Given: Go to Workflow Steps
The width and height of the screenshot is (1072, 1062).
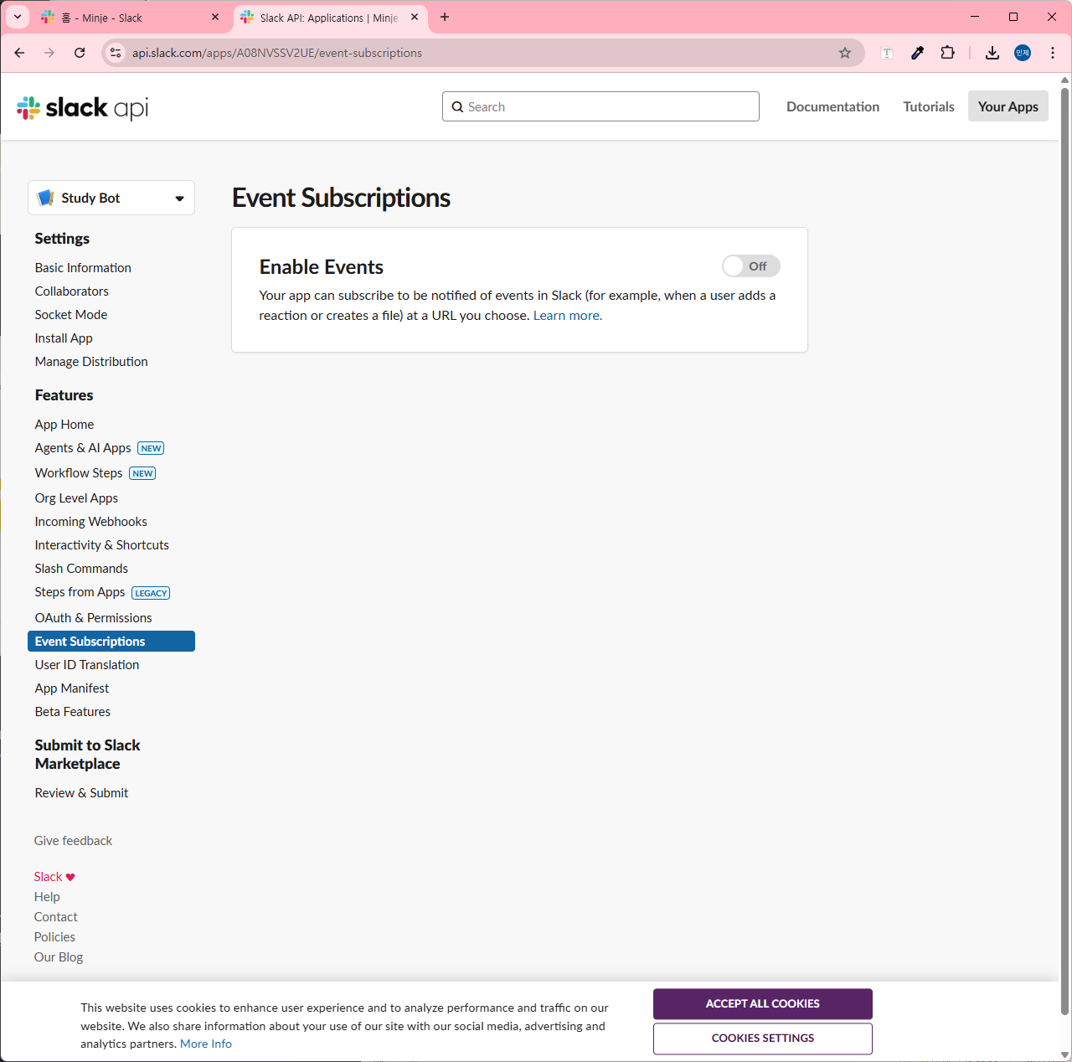Looking at the screenshot, I should (x=79, y=473).
